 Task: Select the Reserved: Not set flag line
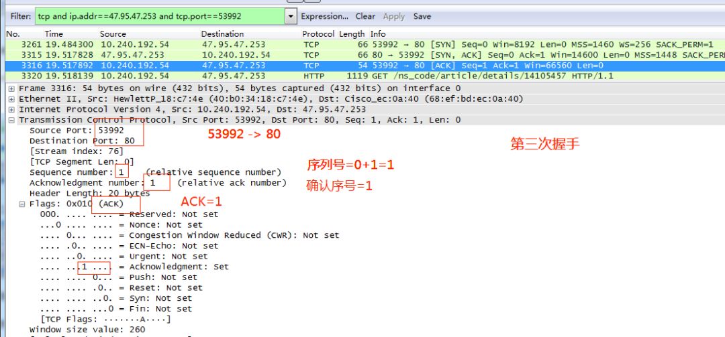pos(129,214)
